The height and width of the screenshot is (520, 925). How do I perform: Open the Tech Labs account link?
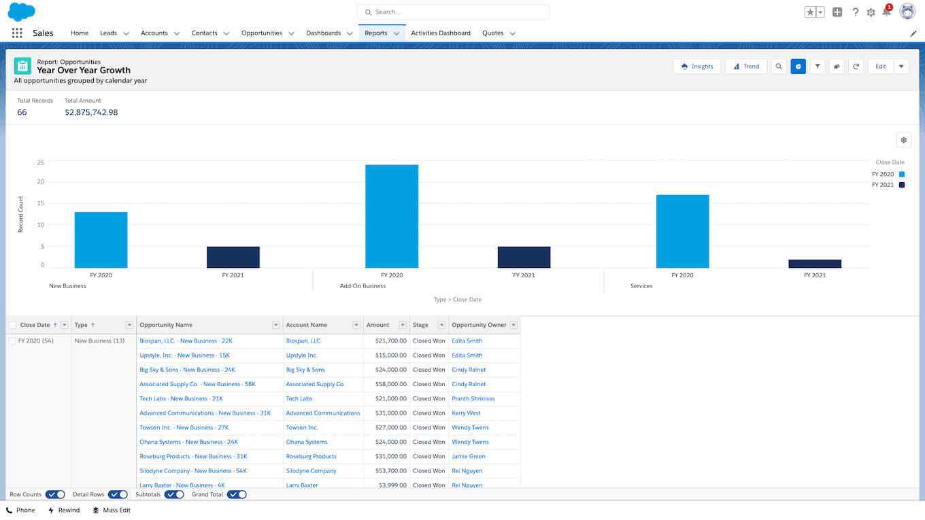[299, 398]
